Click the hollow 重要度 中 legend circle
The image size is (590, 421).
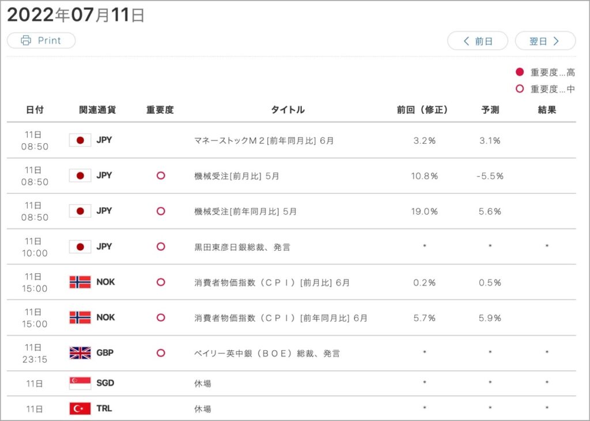point(520,89)
